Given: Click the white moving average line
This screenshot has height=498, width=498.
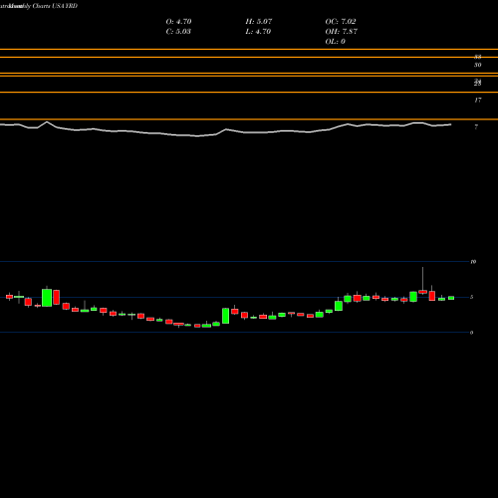Looking at the screenshot, I should [226, 129].
